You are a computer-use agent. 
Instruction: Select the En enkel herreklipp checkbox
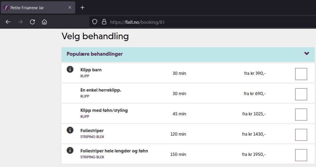point(301,94)
